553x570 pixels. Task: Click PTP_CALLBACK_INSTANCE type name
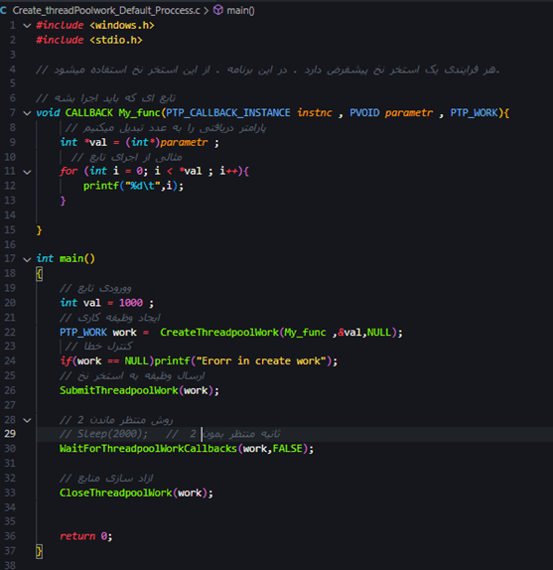[x=228, y=112]
